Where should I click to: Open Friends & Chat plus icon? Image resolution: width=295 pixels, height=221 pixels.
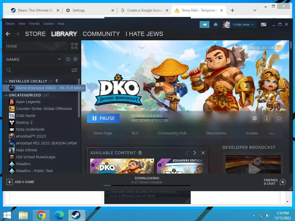tap(283, 182)
